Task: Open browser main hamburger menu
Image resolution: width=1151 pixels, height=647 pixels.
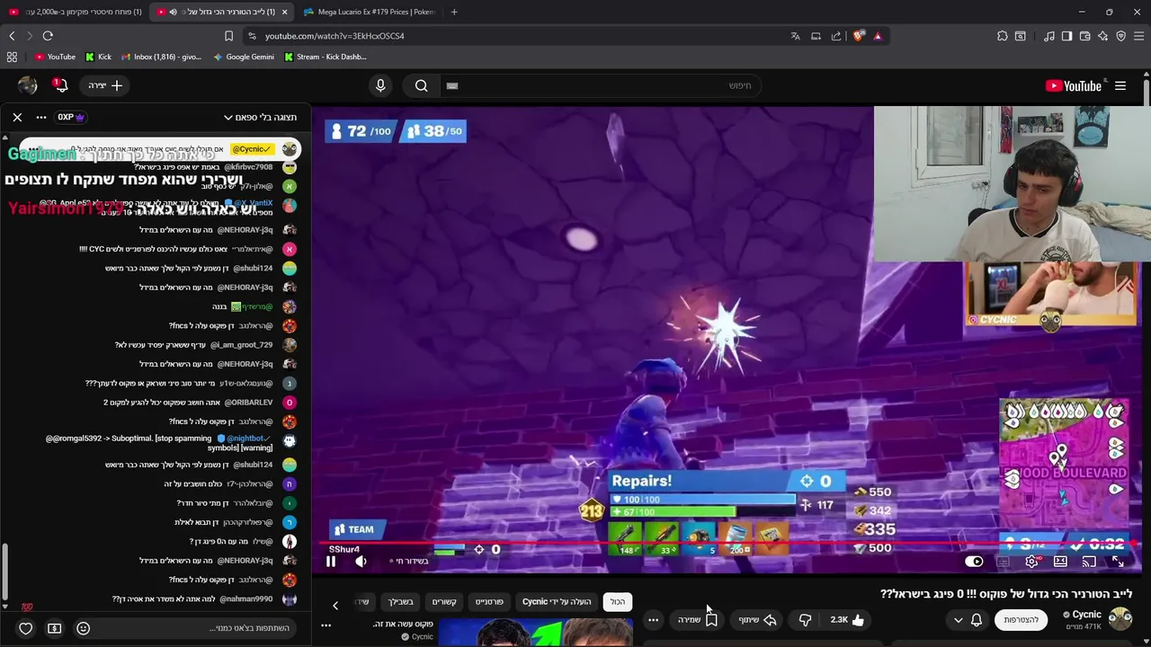Action: (1138, 36)
